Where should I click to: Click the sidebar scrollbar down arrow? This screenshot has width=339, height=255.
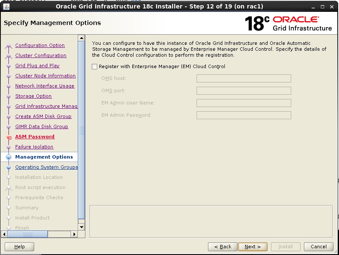point(81,227)
